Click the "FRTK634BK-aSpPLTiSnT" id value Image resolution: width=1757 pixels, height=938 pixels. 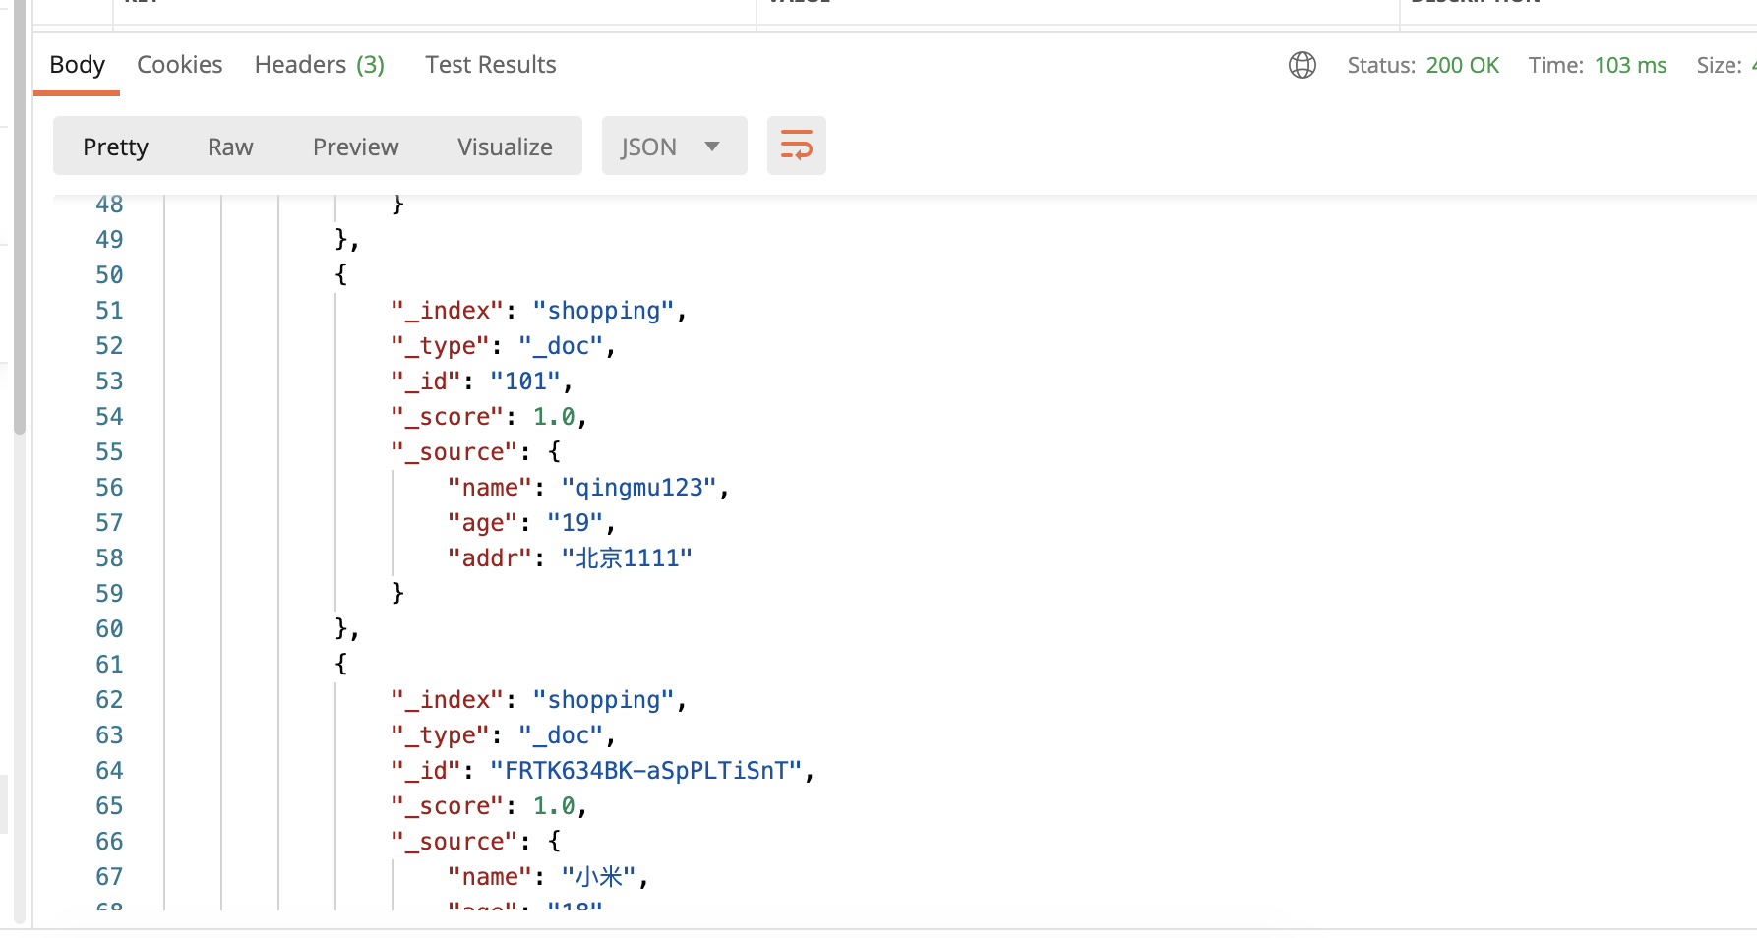pos(645,771)
